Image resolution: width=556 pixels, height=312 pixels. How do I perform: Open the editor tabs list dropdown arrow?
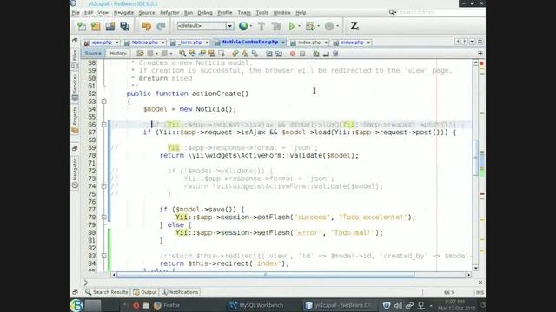[x=473, y=42]
